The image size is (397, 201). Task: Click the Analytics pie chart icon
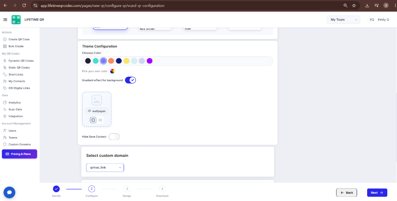5,103
